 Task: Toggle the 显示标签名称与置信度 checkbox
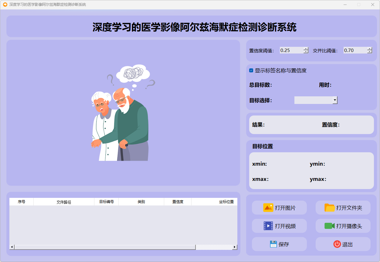251,71
